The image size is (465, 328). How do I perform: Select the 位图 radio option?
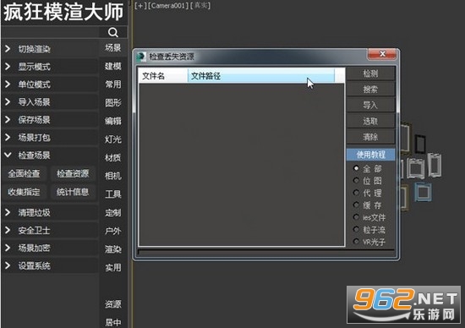click(356, 180)
